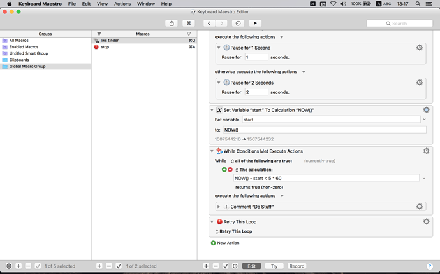The height and width of the screenshot is (274, 440).
Task: Add a new group with plus button
Action: pyautogui.click(x=18, y=266)
